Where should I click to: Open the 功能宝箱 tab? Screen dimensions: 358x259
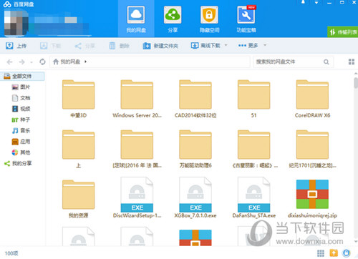[246, 19]
